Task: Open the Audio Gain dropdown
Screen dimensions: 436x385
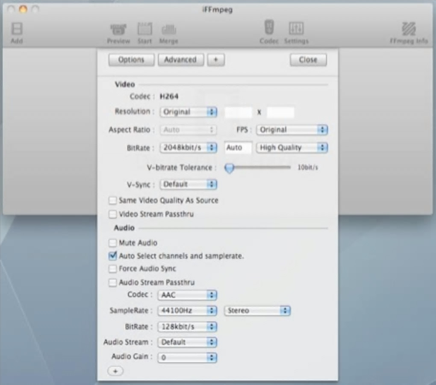Action: click(187, 358)
